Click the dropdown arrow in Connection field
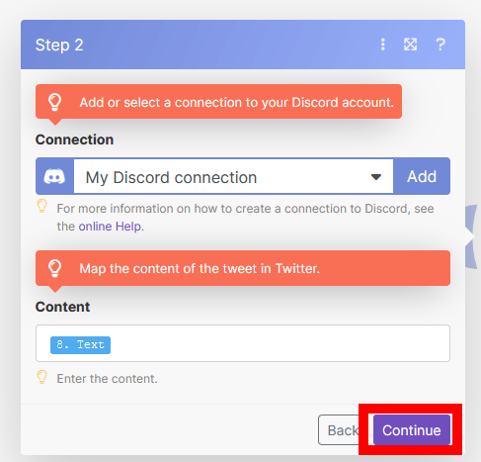This screenshot has height=462, width=481. [376, 177]
